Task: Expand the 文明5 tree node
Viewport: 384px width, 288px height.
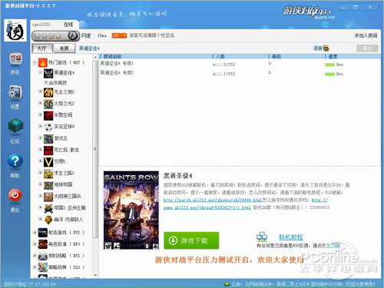Action: [x=40, y=161]
